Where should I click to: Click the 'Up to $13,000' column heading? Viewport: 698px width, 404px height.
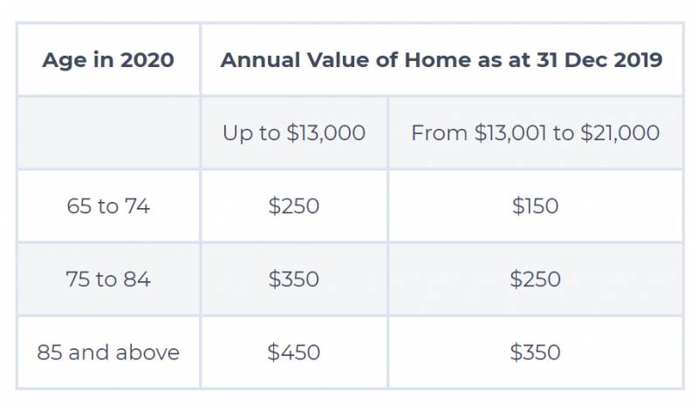click(294, 133)
